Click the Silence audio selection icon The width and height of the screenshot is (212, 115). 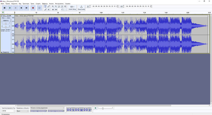click(56, 10)
